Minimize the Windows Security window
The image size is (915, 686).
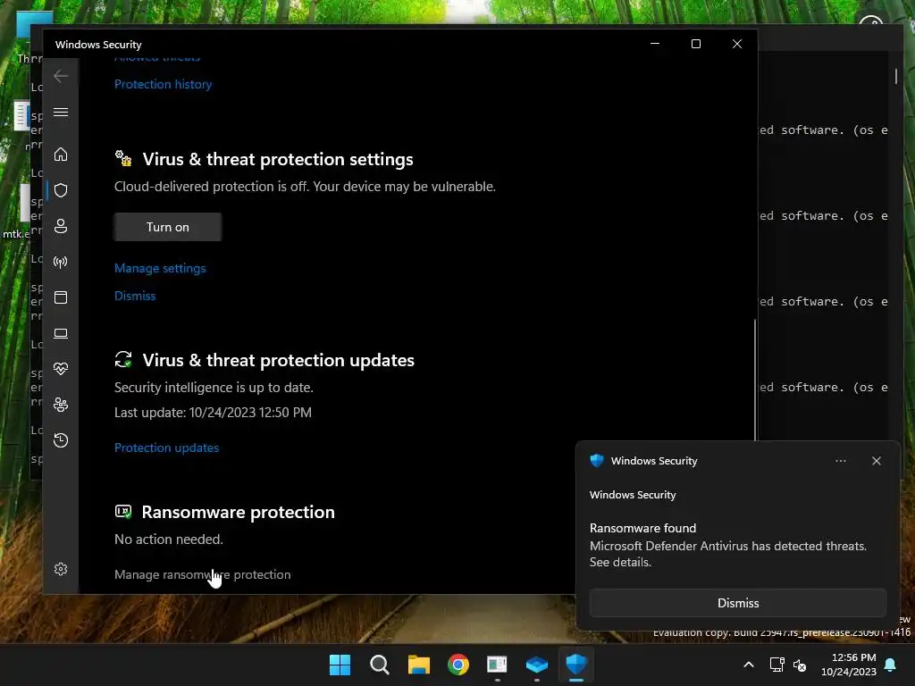(x=655, y=44)
